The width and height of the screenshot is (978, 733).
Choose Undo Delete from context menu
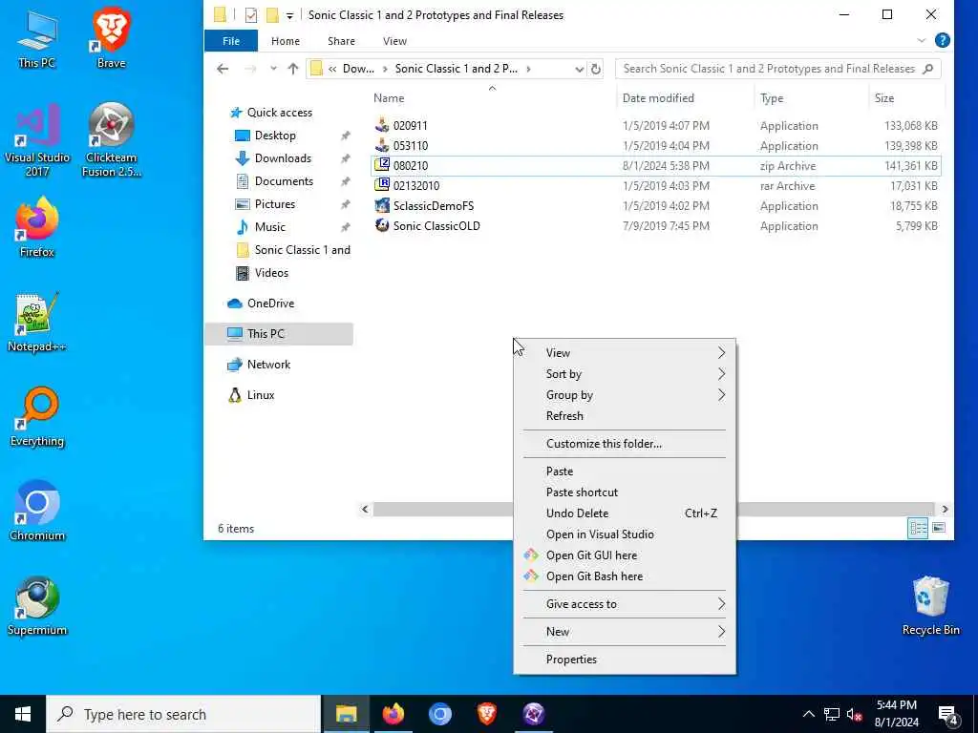(625, 513)
